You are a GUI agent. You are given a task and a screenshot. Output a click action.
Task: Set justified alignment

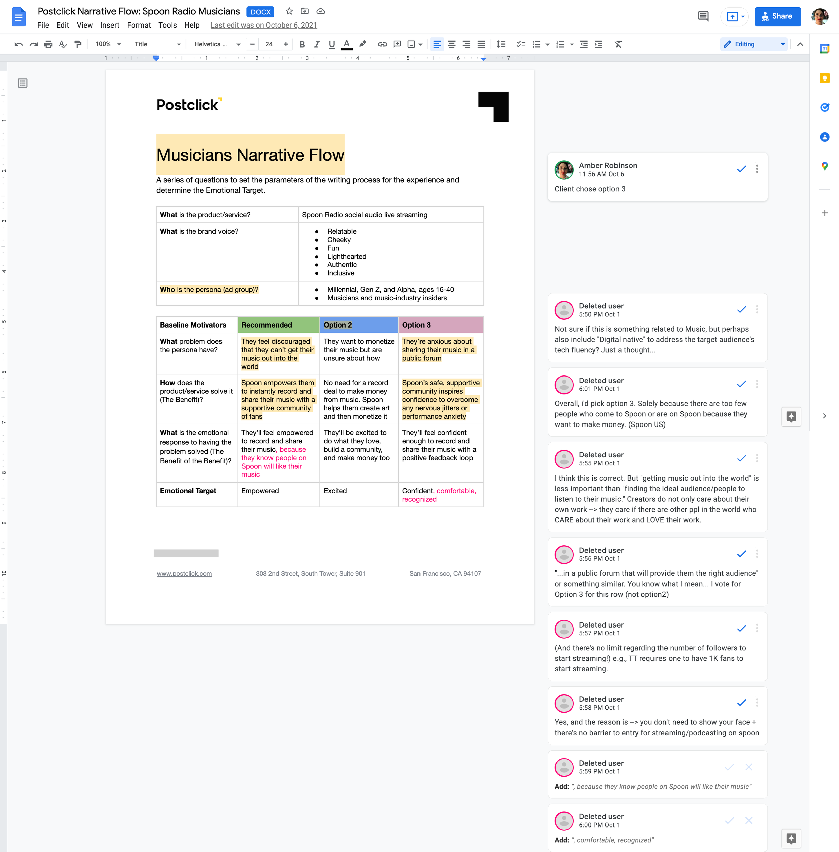pyautogui.click(x=481, y=44)
